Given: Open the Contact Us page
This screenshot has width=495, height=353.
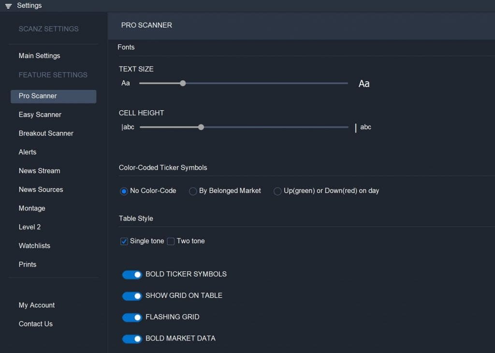Looking at the screenshot, I should coord(35,324).
